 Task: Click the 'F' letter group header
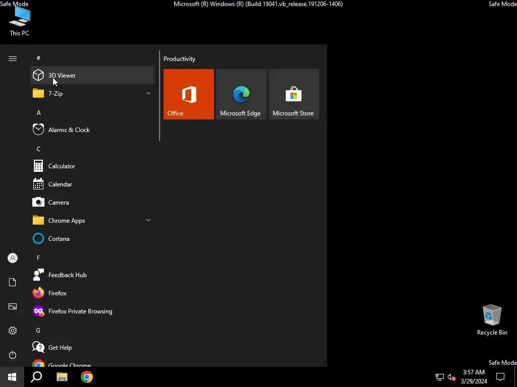38,257
